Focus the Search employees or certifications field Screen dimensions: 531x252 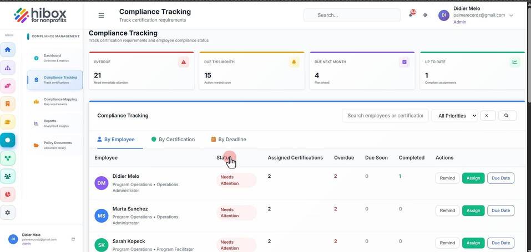[385, 116]
